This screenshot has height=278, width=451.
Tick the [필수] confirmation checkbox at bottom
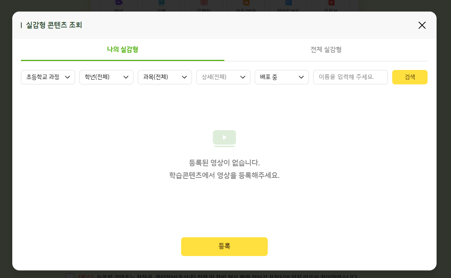pos(70,276)
